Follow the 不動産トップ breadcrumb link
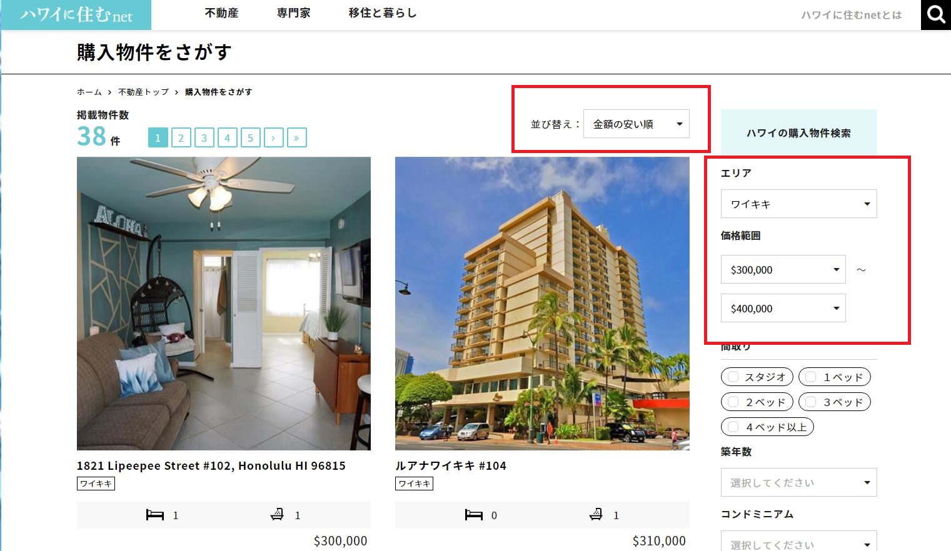Image resolution: width=951 pixels, height=551 pixels. tap(143, 92)
